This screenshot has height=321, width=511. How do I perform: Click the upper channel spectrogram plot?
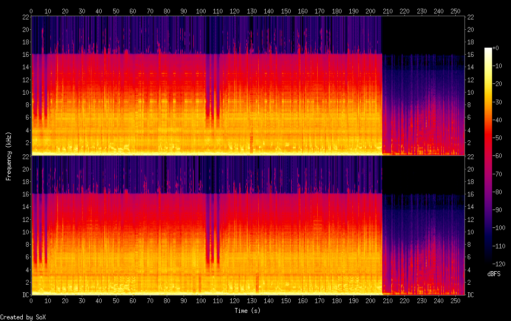point(248,86)
